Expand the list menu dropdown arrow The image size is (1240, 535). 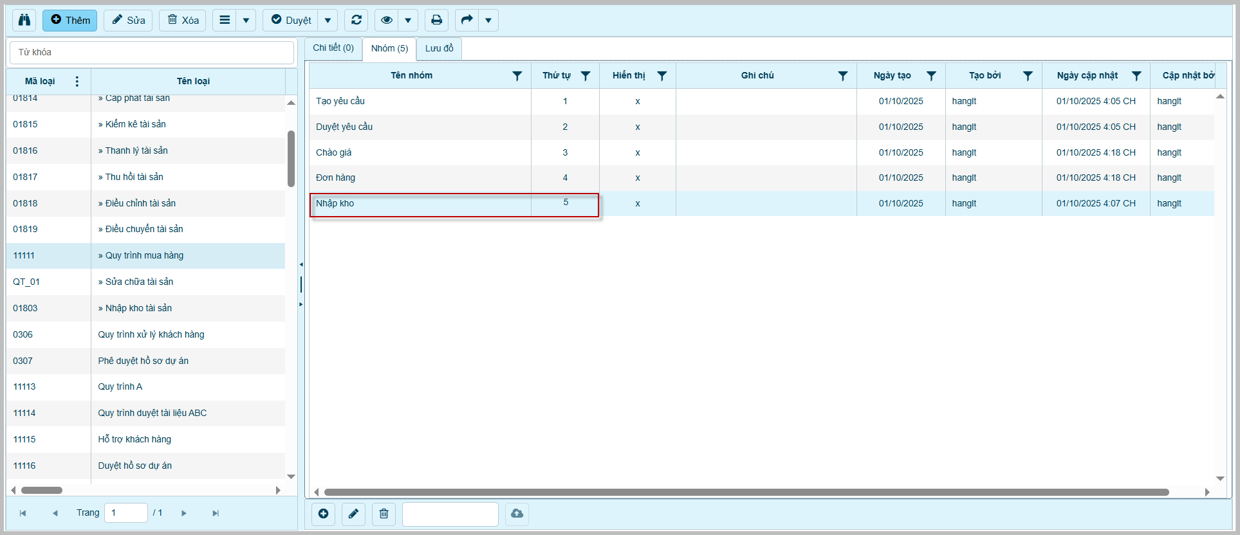click(246, 20)
